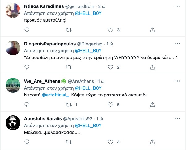The image size is (187, 150).
Task: Open Ntinos Karadimas's profile picture
Action: pyautogui.click(x=13, y=12)
